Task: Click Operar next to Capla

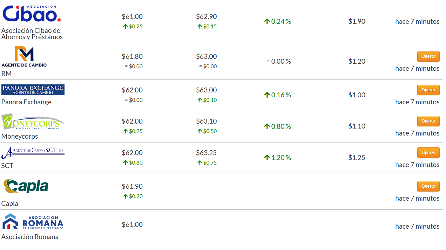Action: (x=428, y=186)
